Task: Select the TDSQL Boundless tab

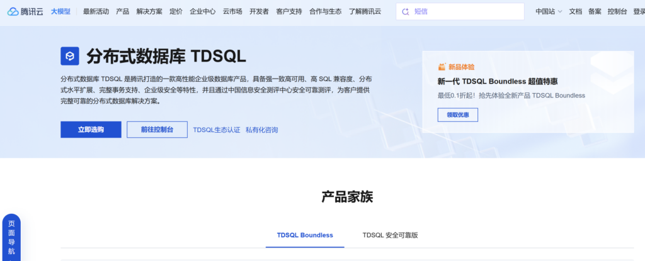Action: [x=305, y=235]
